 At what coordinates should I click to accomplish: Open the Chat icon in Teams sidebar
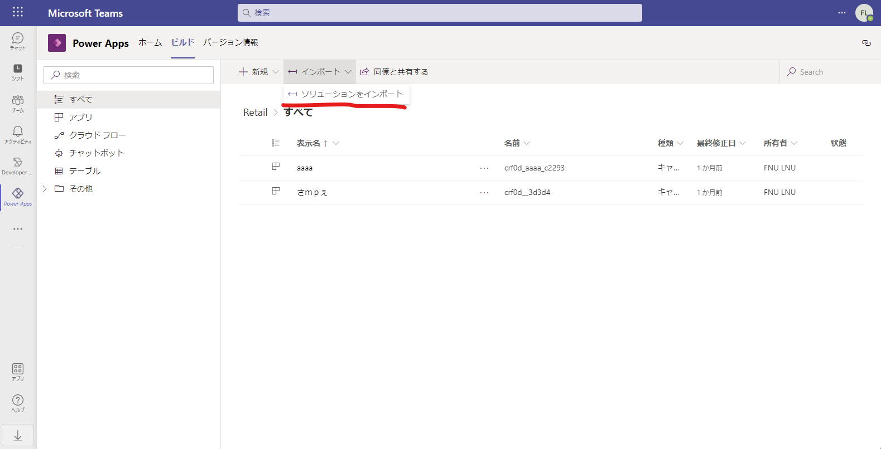(18, 41)
